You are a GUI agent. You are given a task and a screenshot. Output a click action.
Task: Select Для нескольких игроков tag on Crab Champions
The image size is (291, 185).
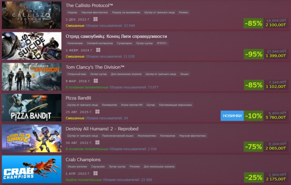click(159, 167)
